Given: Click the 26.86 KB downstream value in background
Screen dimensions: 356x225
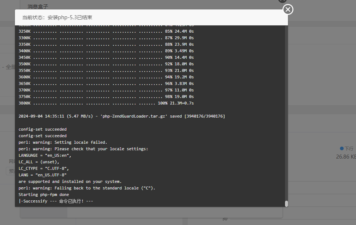Looking at the screenshot, I should tap(346, 157).
